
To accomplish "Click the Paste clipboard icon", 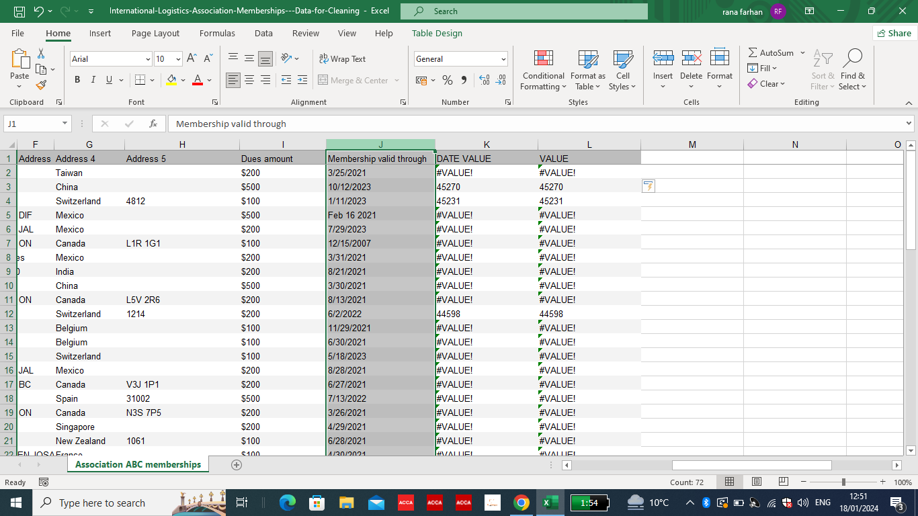I will click(19, 59).
